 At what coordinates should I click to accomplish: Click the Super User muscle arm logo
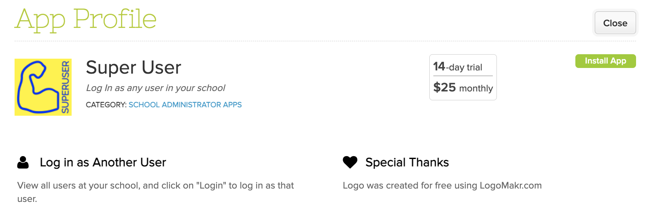pos(43,87)
